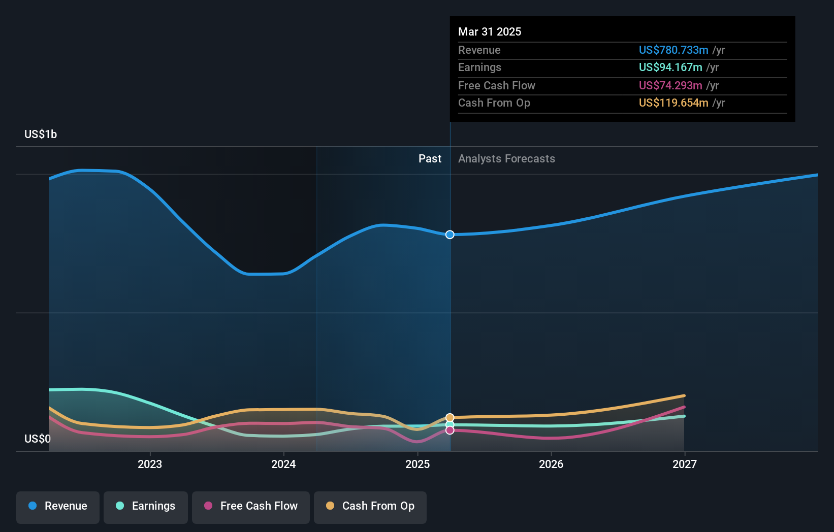
Task: Click the US$1b y-axis label
Action: tap(41, 134)
